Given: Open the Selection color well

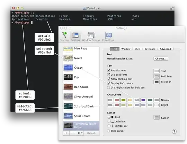Looking at the screenshot, I should coord(157,82).
